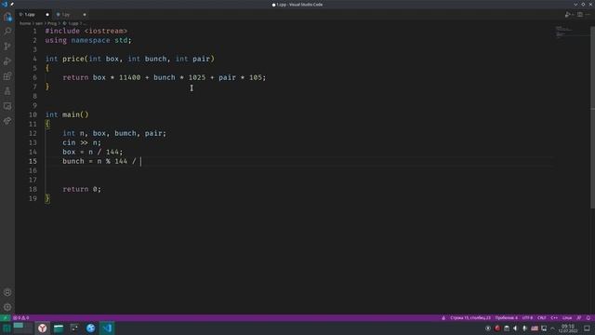The height and width of the screenshot is (335, 595).
Task: Click the show desktop button in taskbar
Action: (x=587, y=328)
